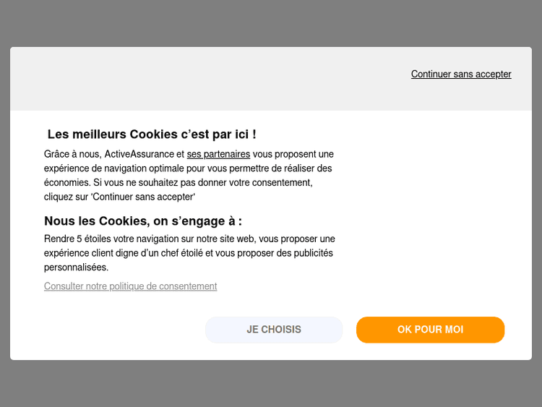Click the word 'économies' in the text
This screenshot has width=542, height=407.
coord(66,183)
